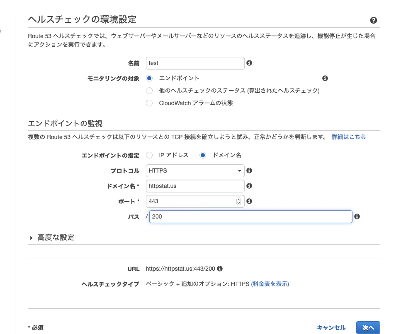The height and width of the screenshot is (334, 396).
Task: Expand the 高度な設定 section
Action: pos(52,238)
